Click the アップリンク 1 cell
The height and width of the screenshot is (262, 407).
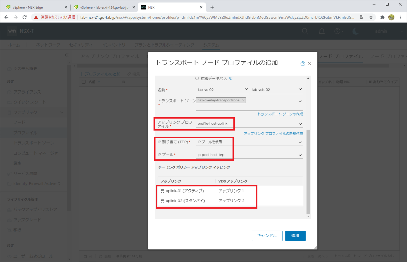coord(231,191)
